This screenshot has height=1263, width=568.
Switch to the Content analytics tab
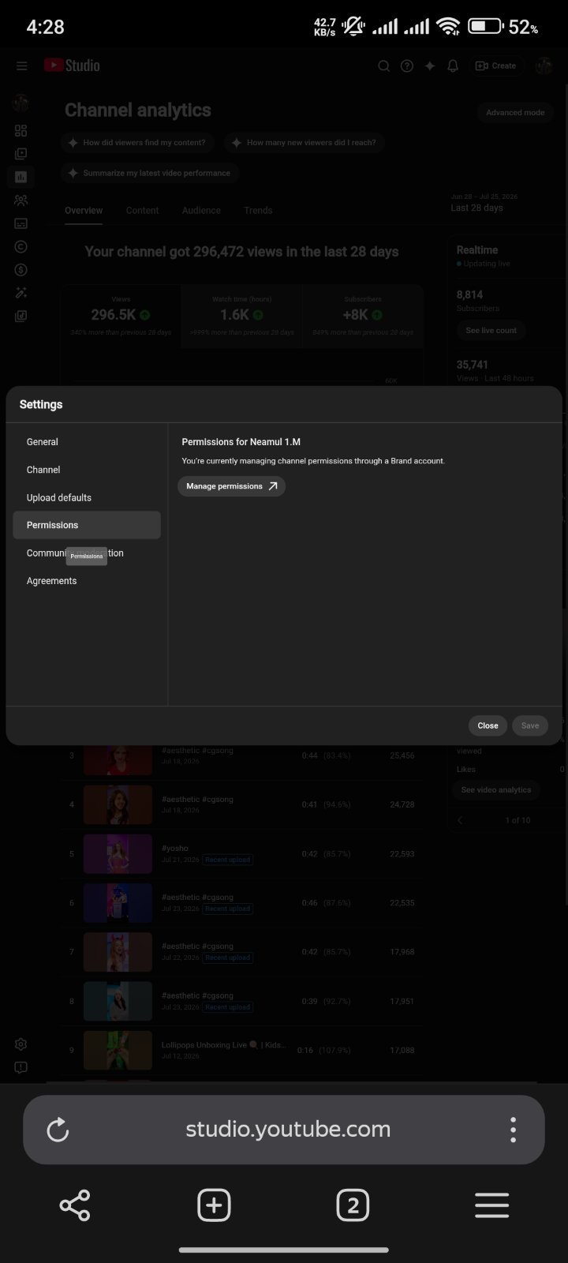142,211
